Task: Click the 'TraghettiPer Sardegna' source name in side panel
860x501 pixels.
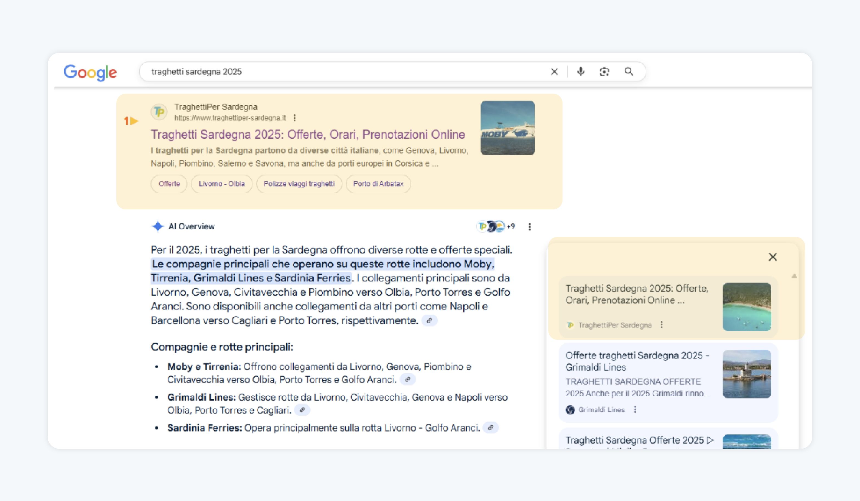Action: (615, 325)
